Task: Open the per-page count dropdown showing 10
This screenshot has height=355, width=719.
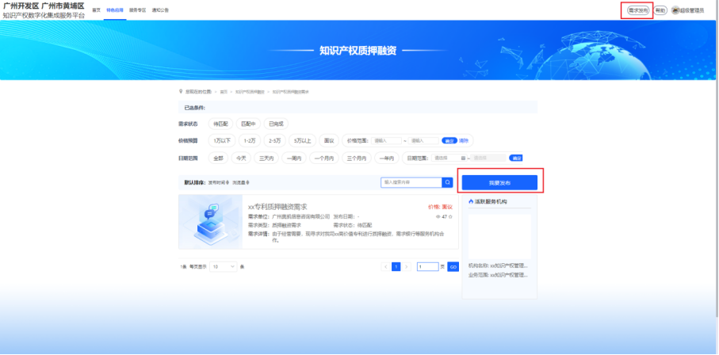Action: pyautogui.click(x=224, y=266)
